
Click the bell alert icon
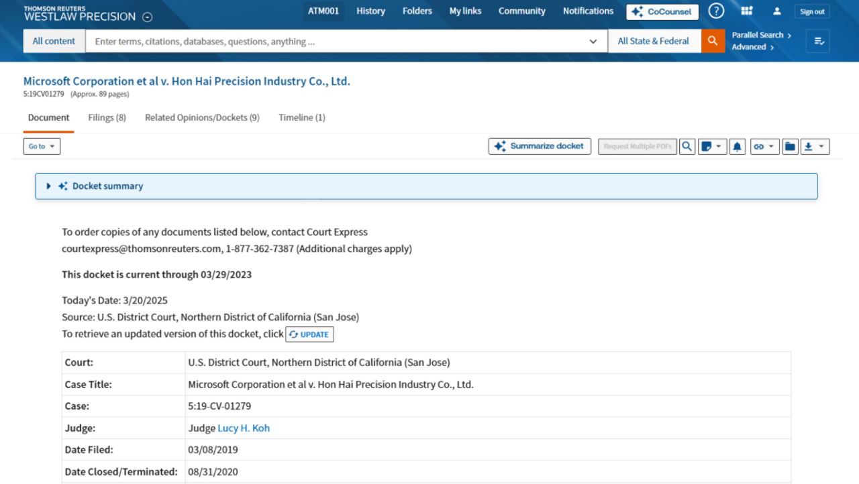737,146
